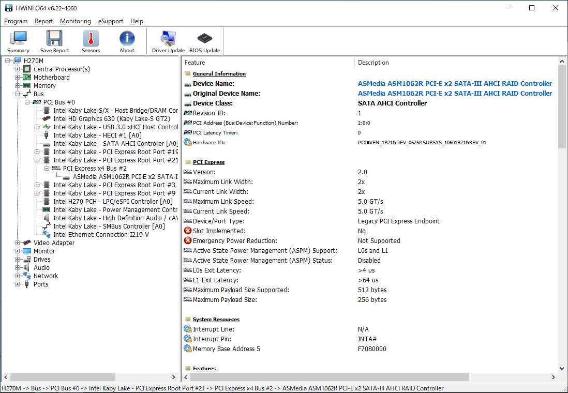This screenshot has width=568, height=393.
Task: Collapse the Bus node
Action: (17, 94)
